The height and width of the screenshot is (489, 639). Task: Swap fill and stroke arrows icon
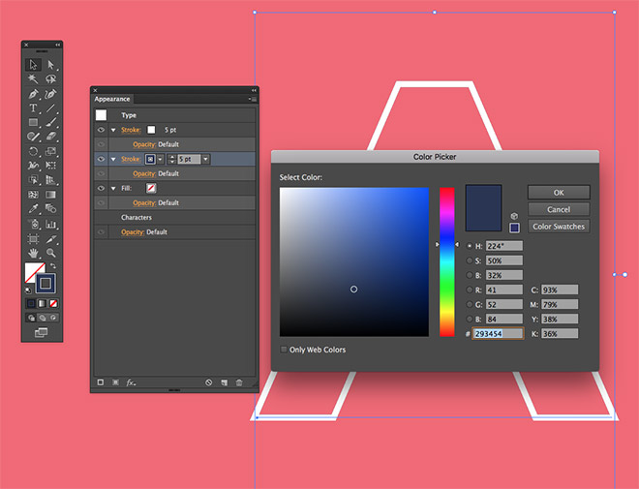coord(53,266)
